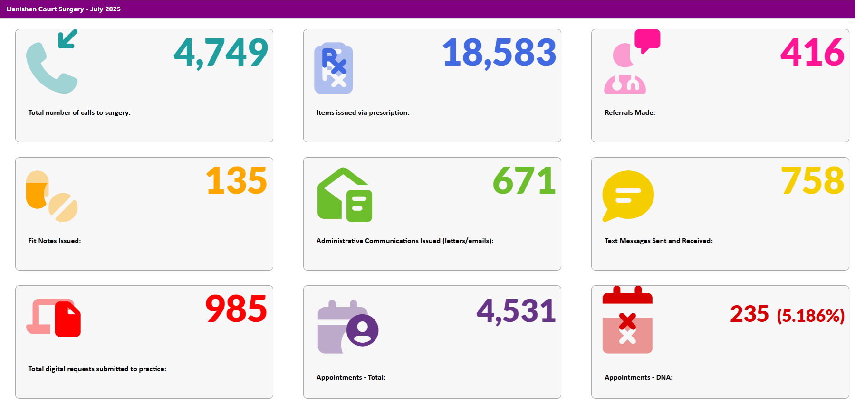Click the red DNA calendar cross icon
Viewport: 855px width, 403px height.
627,320
